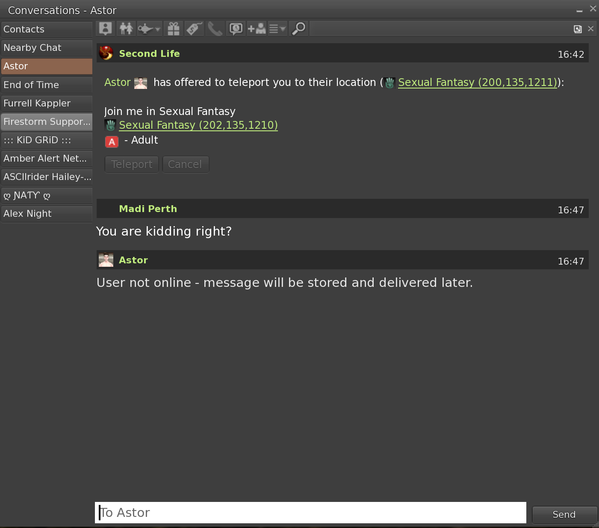Click the 'User not online' status message
599x528 pixels.
click(285, 283)
